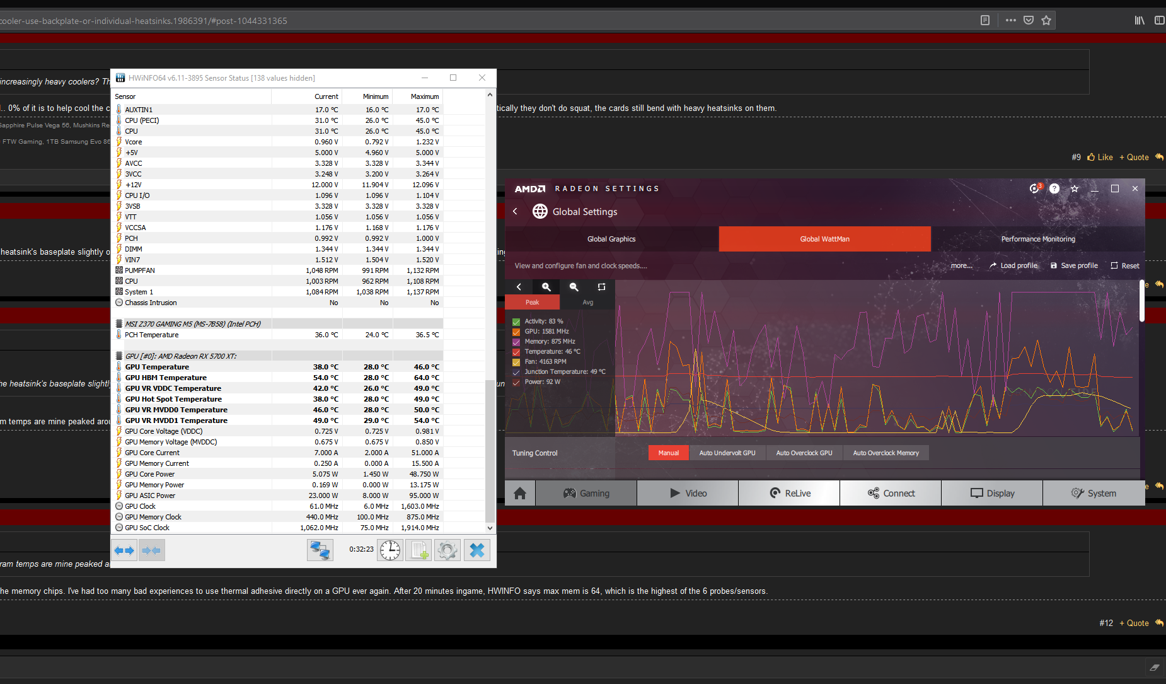Toggle the Fan RPM graph checkbox
This screenshot has height=684, width=1166.
pyautogui.click(x=516, y=362)
